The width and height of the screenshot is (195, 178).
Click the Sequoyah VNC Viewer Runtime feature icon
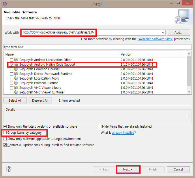click(x=16, y=92)
